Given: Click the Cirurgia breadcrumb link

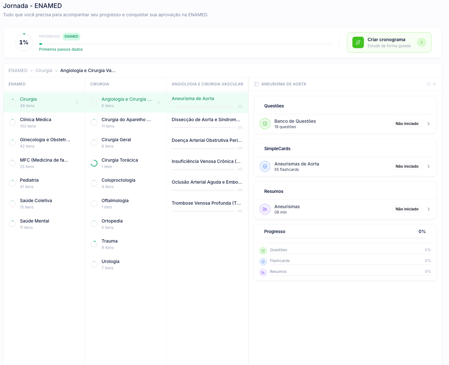Looking at the screenshot, I should coord(44,70).
